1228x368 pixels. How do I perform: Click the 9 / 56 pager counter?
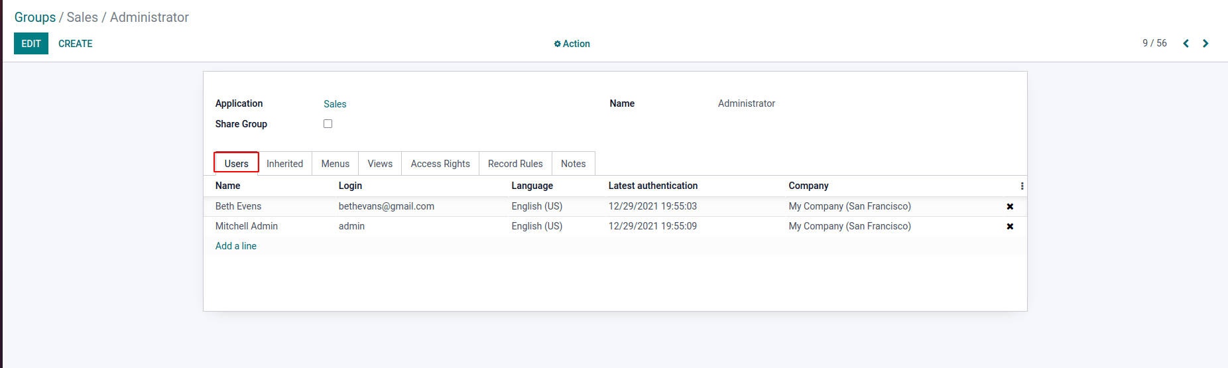point(1154,43)
